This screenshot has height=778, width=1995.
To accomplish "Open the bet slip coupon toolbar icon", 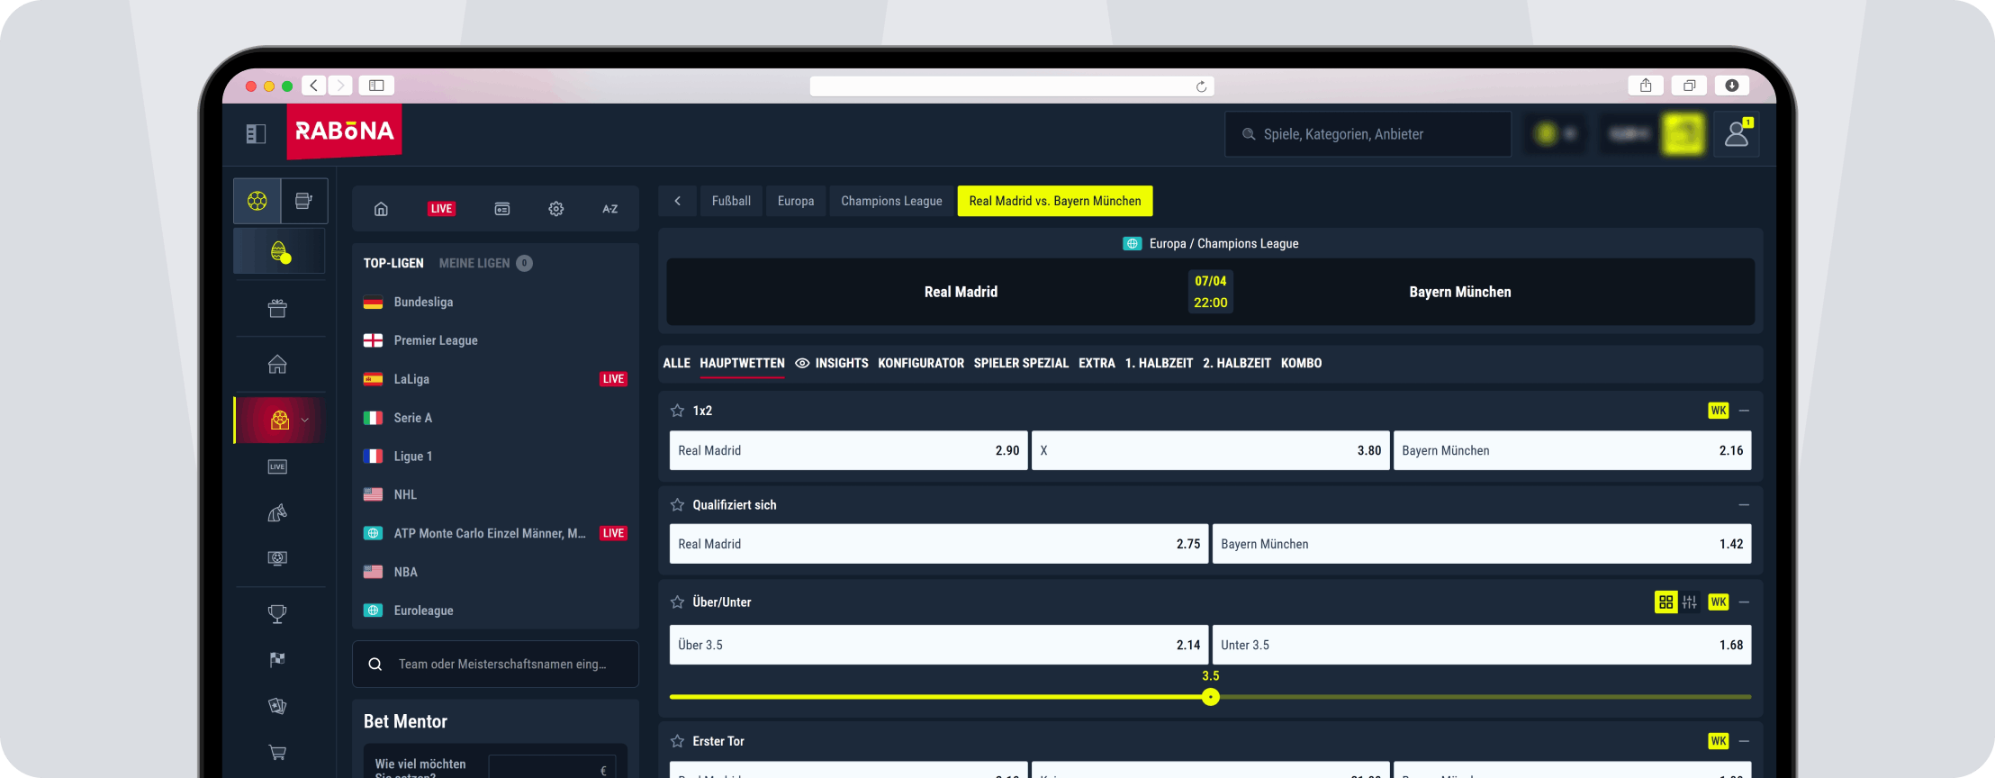I will click(502, 209).
